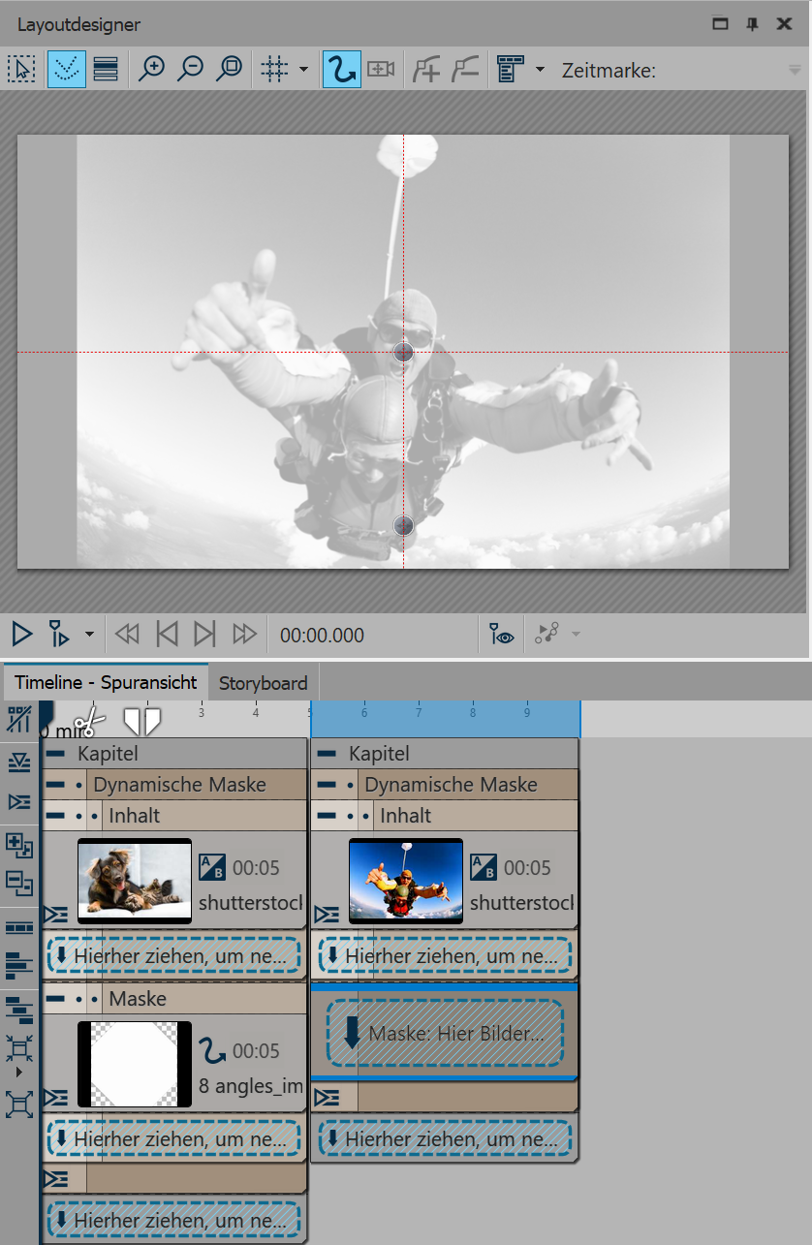This screenshot has height=1245, width=812.
Task: Collapse the Maske section in first chapter
Action: [x=56, y=999]
